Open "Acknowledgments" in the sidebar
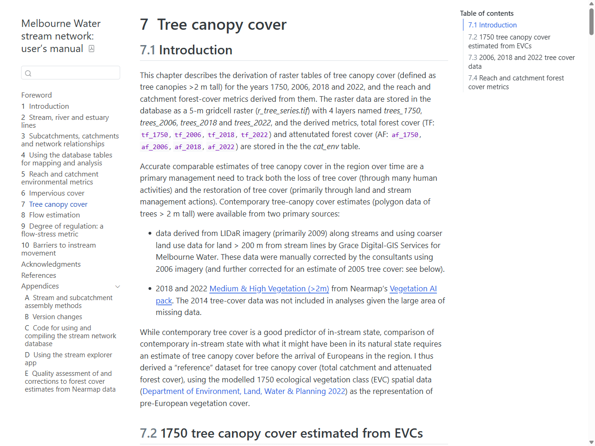Screen dimensions: 595x446 pyautogui.click(x=51, y=264)
